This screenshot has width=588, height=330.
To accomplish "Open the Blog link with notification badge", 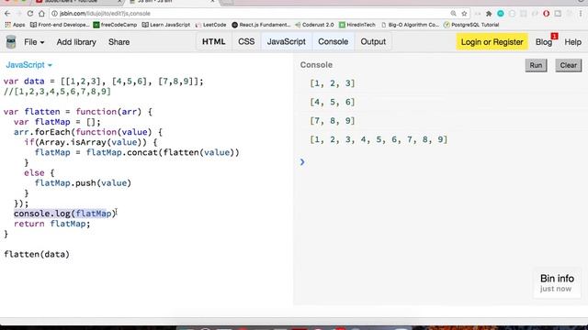I will [x=544, y=42].
